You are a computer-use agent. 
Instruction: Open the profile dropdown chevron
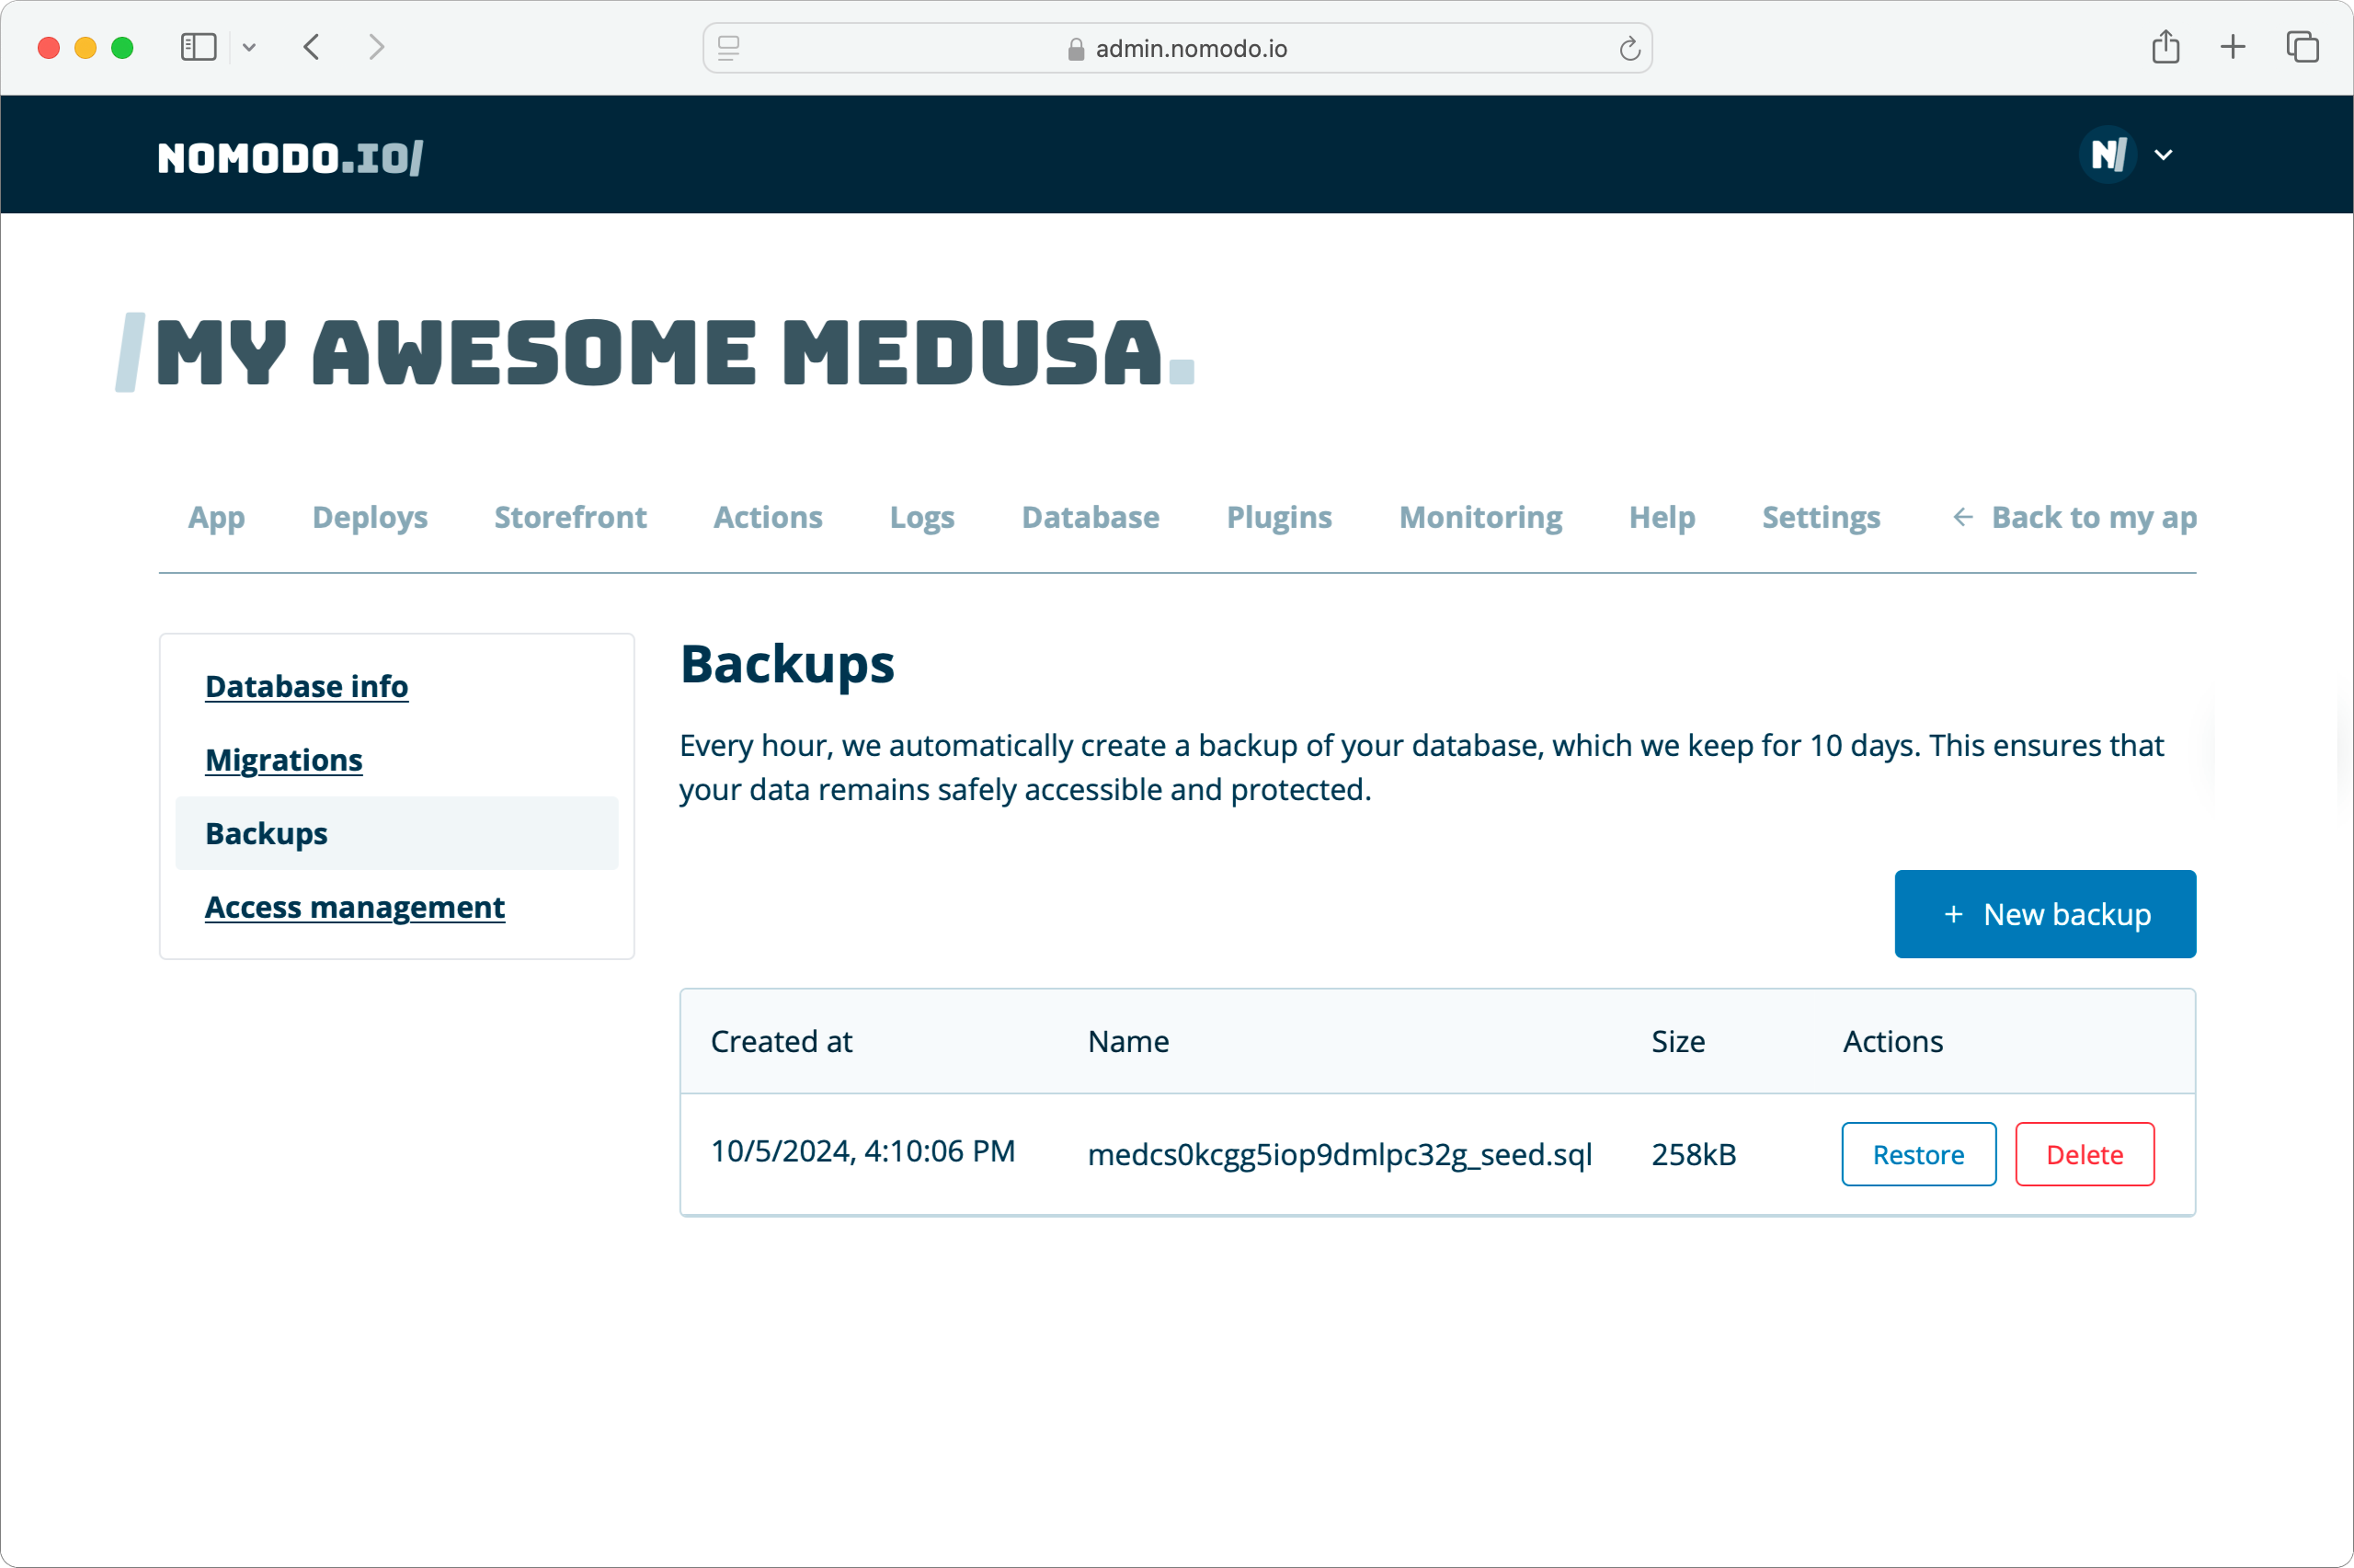coord(2164,154)
